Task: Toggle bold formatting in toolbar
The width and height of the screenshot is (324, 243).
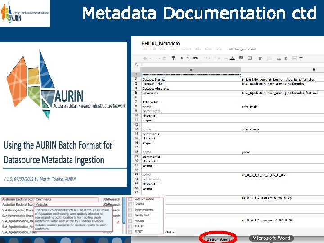Action: [x=219, y=58]
